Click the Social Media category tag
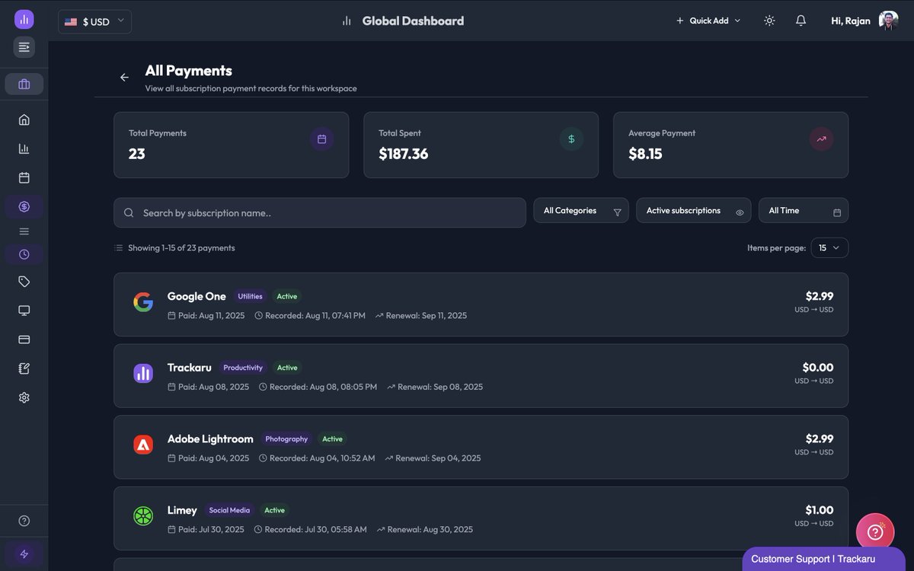Viewport: 914px width, 571px height. 229,510
